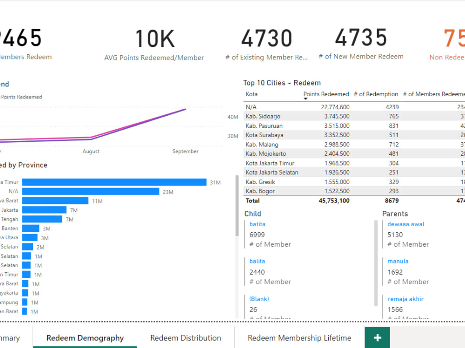
Task: Click the dewasa awal parents link
Action: pyautogui.click(x=405, y=224)
